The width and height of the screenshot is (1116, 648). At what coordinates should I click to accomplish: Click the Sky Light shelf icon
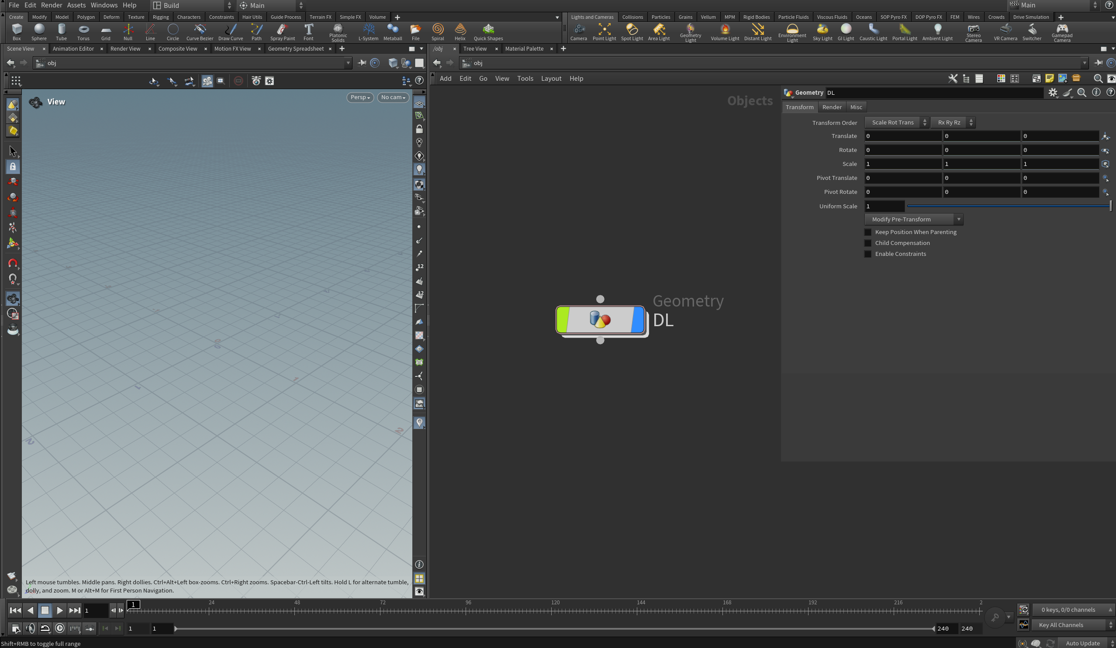coord(822,31)
